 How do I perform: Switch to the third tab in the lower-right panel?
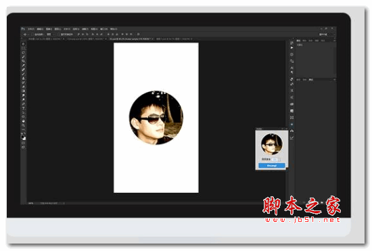pos(311,80)
